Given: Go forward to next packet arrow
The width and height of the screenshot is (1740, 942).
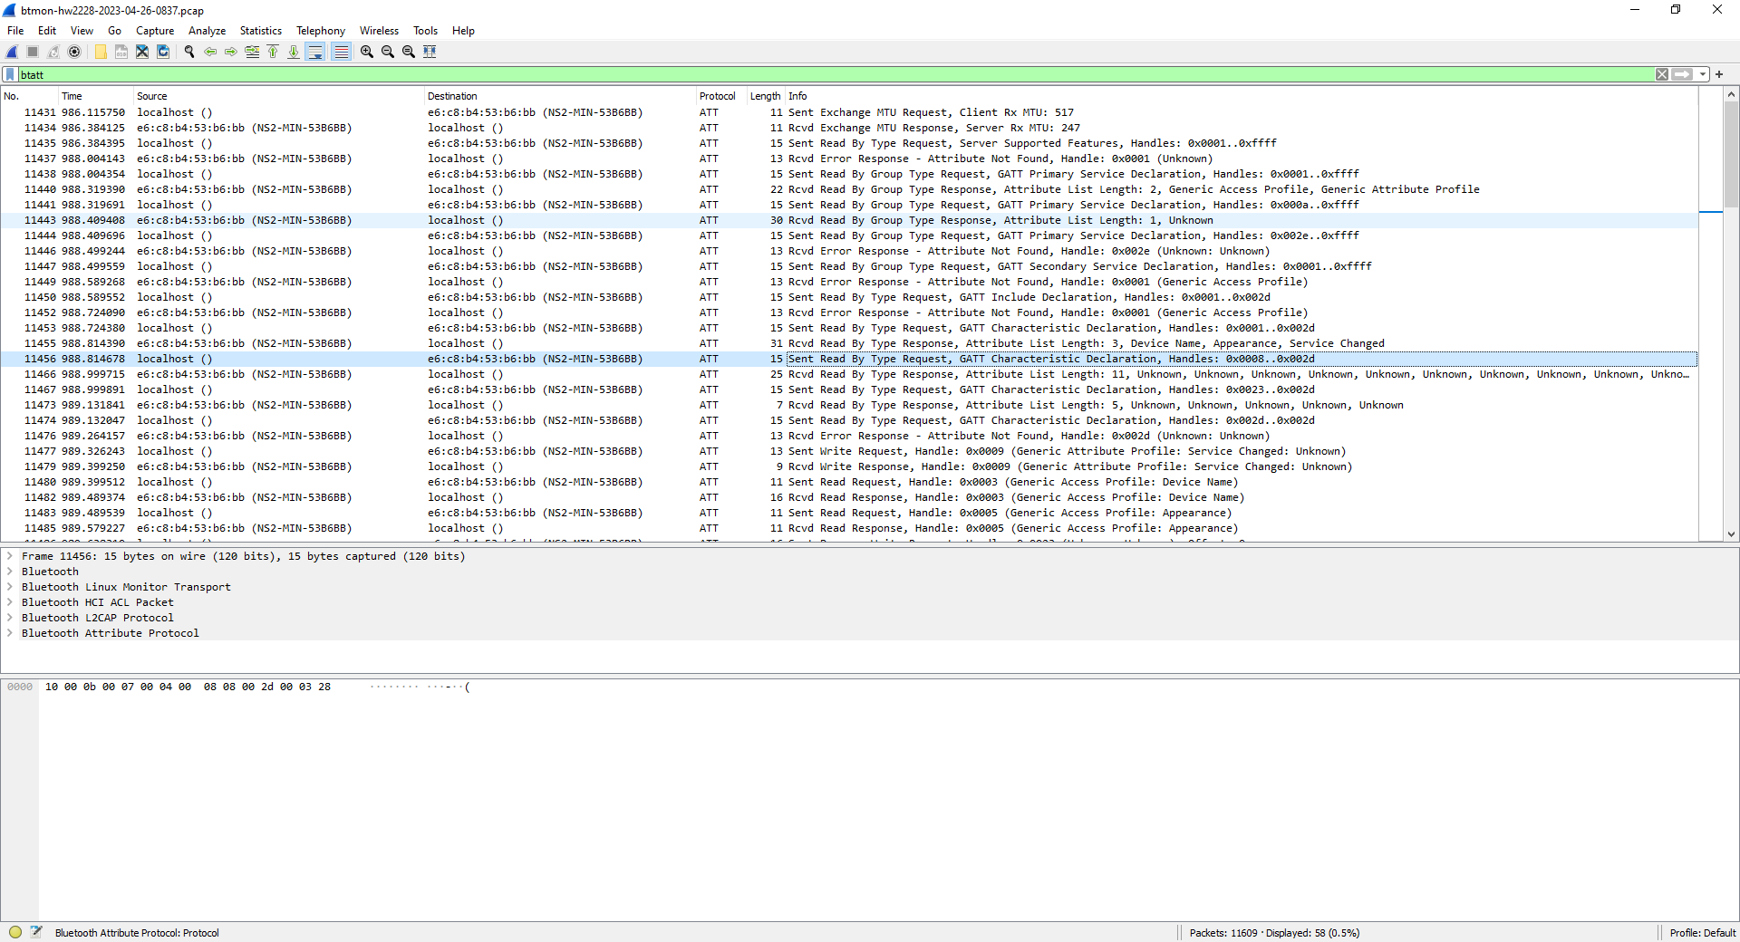Looking at the screenshot, I should [231, 52].
